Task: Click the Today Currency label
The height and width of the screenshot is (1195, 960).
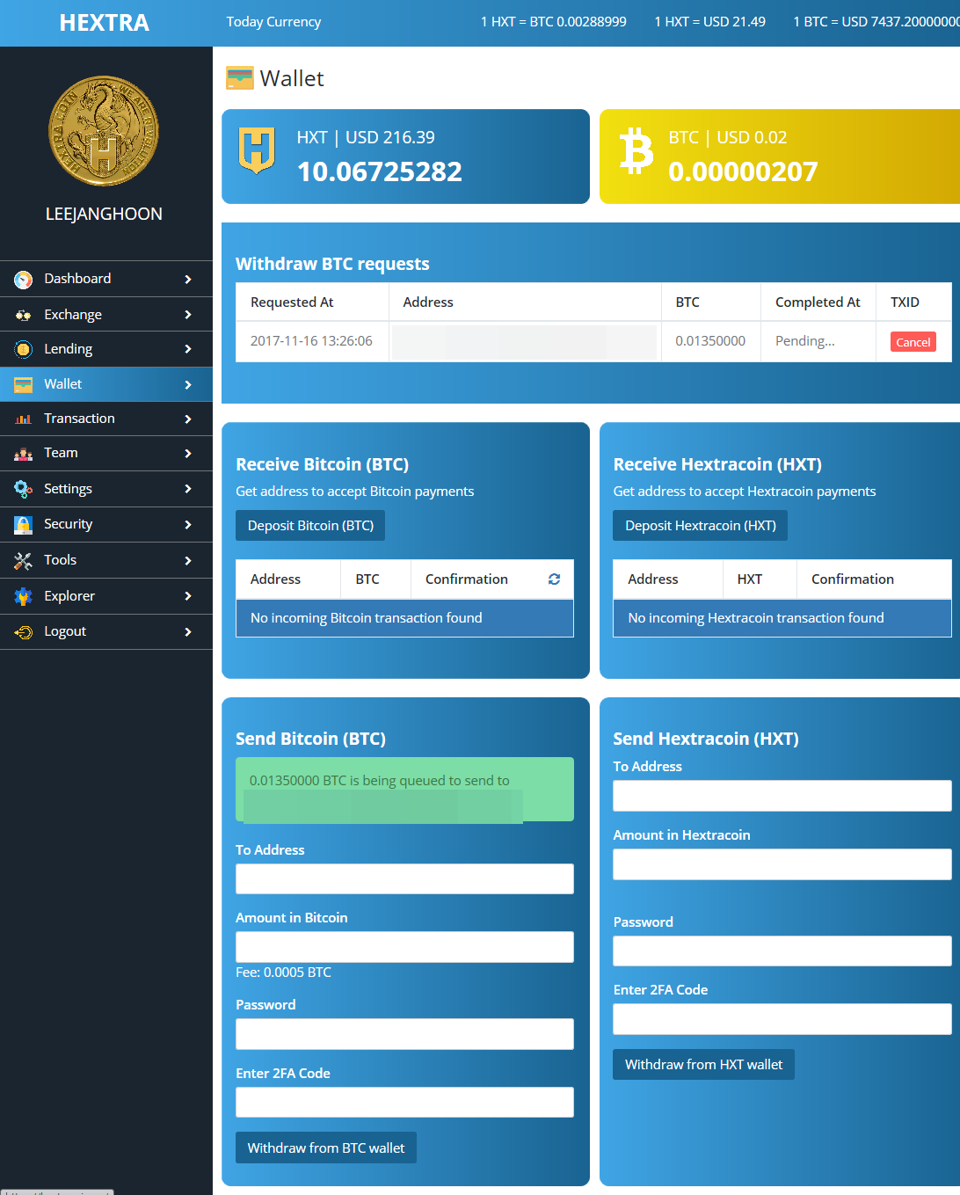Action: tap(273, 22)
